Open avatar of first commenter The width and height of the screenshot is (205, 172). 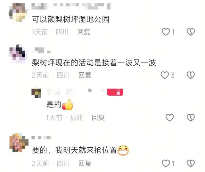(x=18, y=12)
